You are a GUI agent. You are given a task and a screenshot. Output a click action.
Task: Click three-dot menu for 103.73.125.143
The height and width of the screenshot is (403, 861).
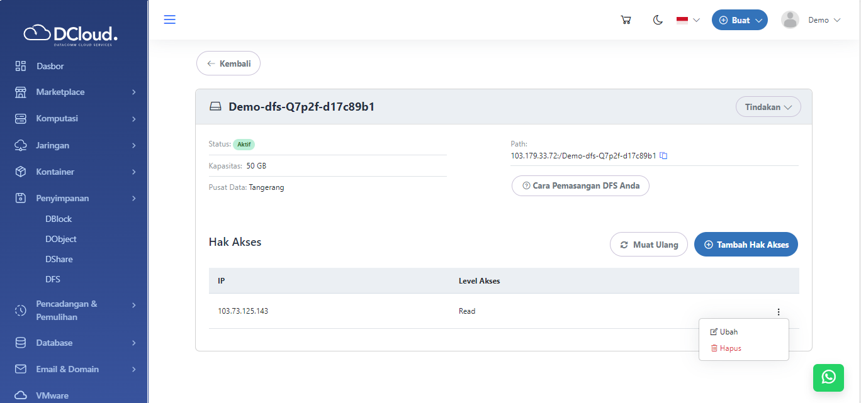point(779,312)
